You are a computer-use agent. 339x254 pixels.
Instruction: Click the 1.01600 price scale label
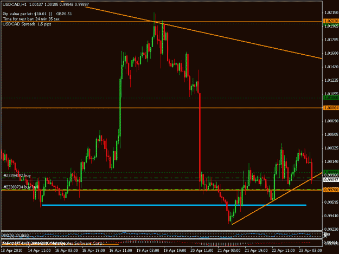click(x=331, y=53)
